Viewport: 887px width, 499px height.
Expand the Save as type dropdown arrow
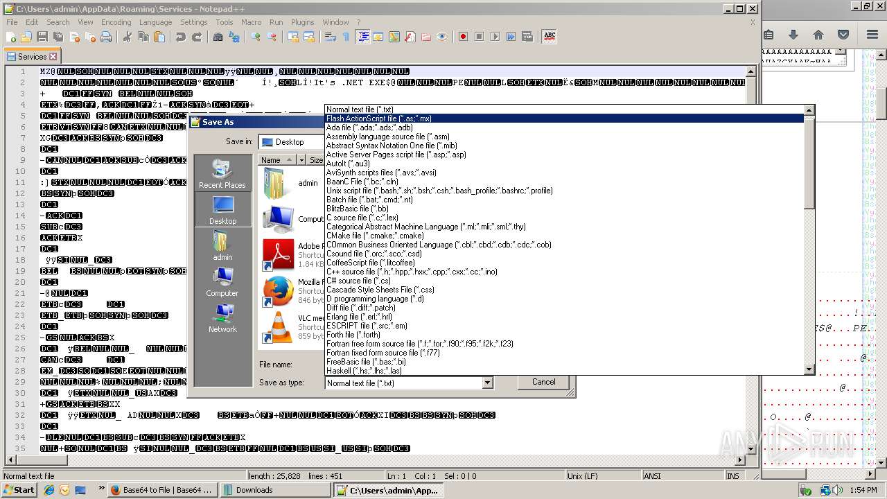coord(487,383)
